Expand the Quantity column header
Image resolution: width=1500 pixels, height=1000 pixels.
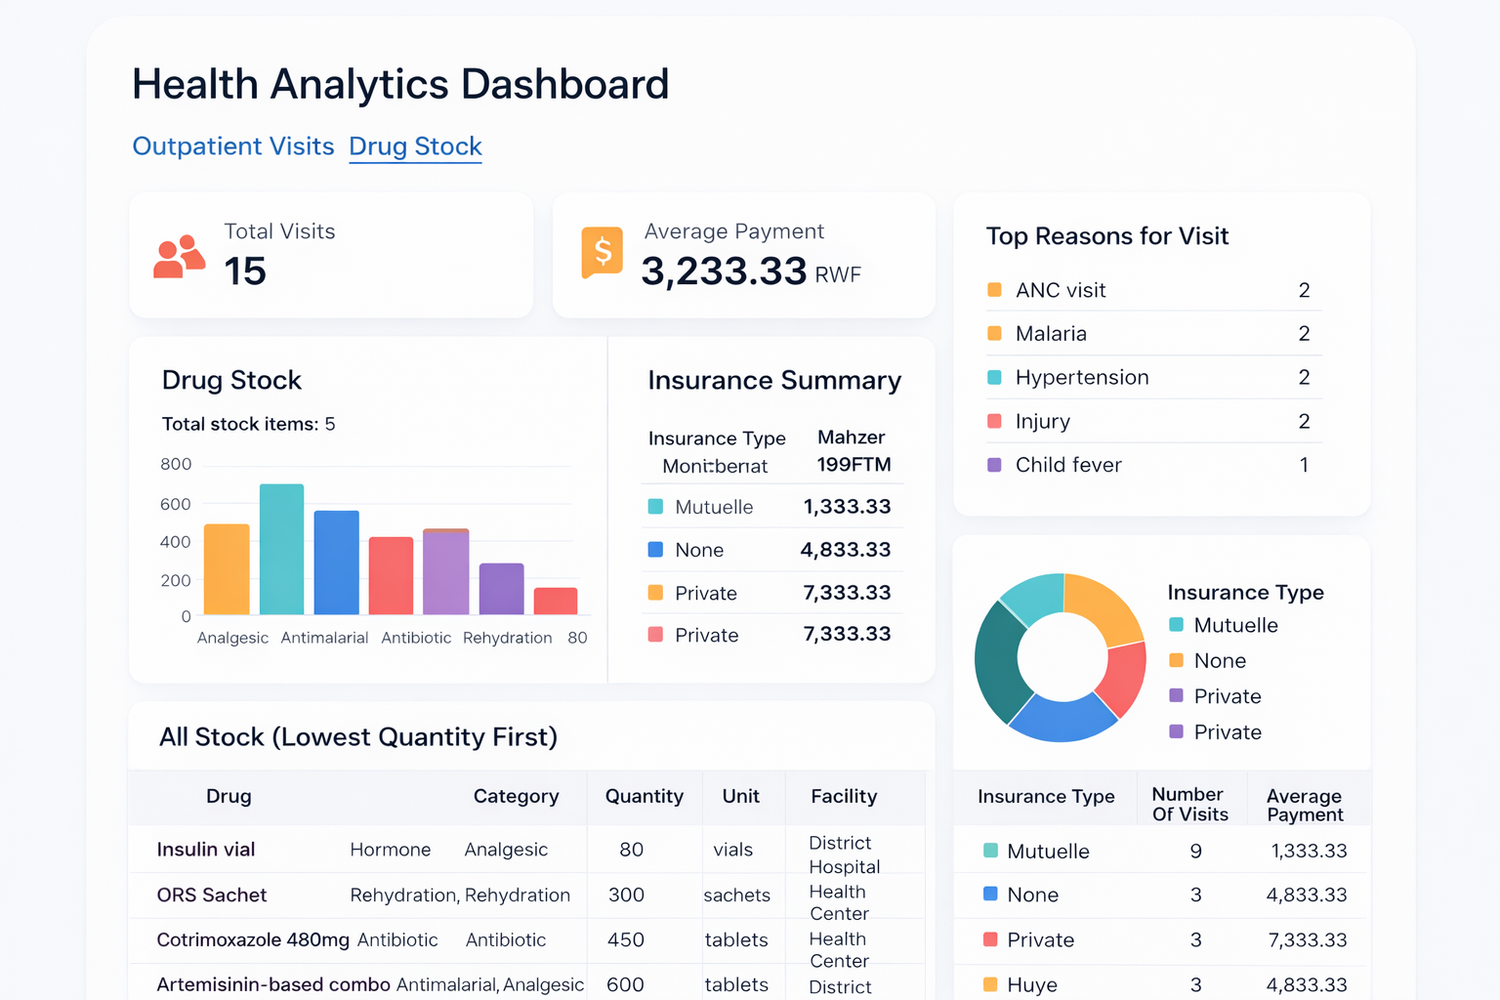[x=645, y=797]
